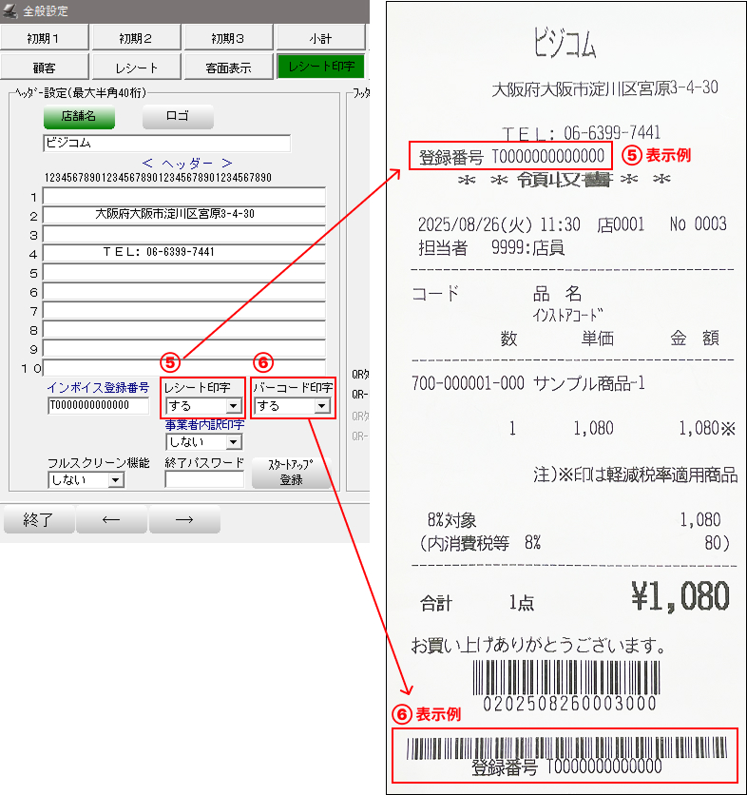Open the 初期2 tab
Viewport: 747px width, 795px height.
pos(136,38)
